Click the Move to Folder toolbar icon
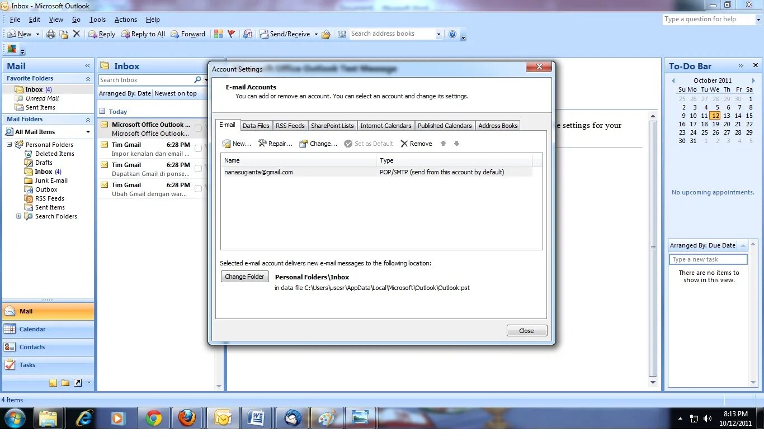This screenshot has height=447, width=764. (x=64, y=34)
